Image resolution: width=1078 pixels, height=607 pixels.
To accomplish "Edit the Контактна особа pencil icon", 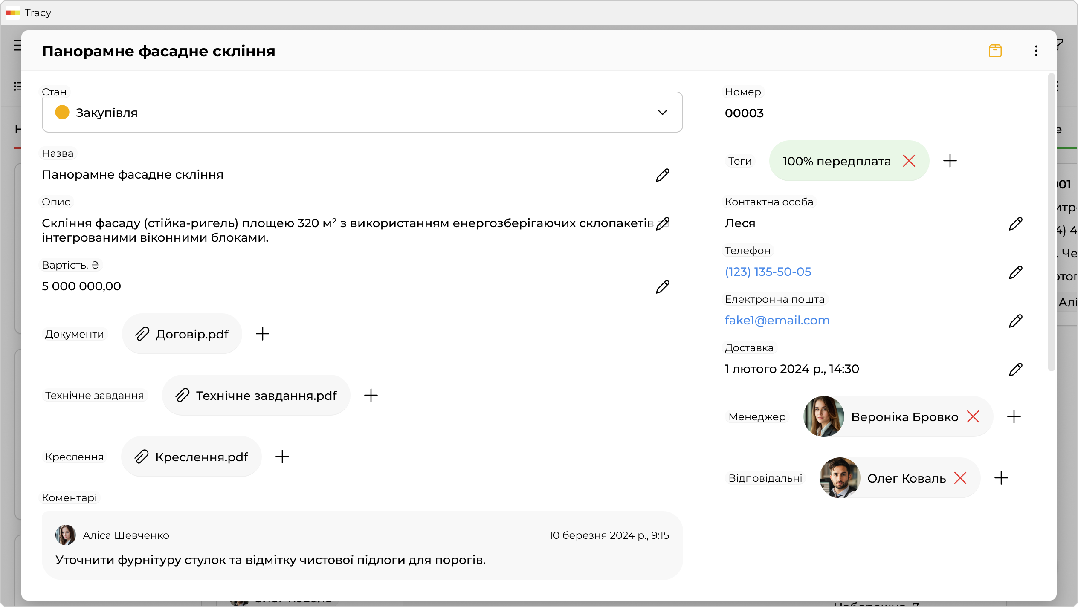I will click(x=1015, y=224).
